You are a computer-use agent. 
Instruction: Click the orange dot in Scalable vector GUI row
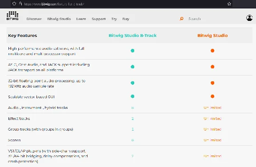point(212,96)
